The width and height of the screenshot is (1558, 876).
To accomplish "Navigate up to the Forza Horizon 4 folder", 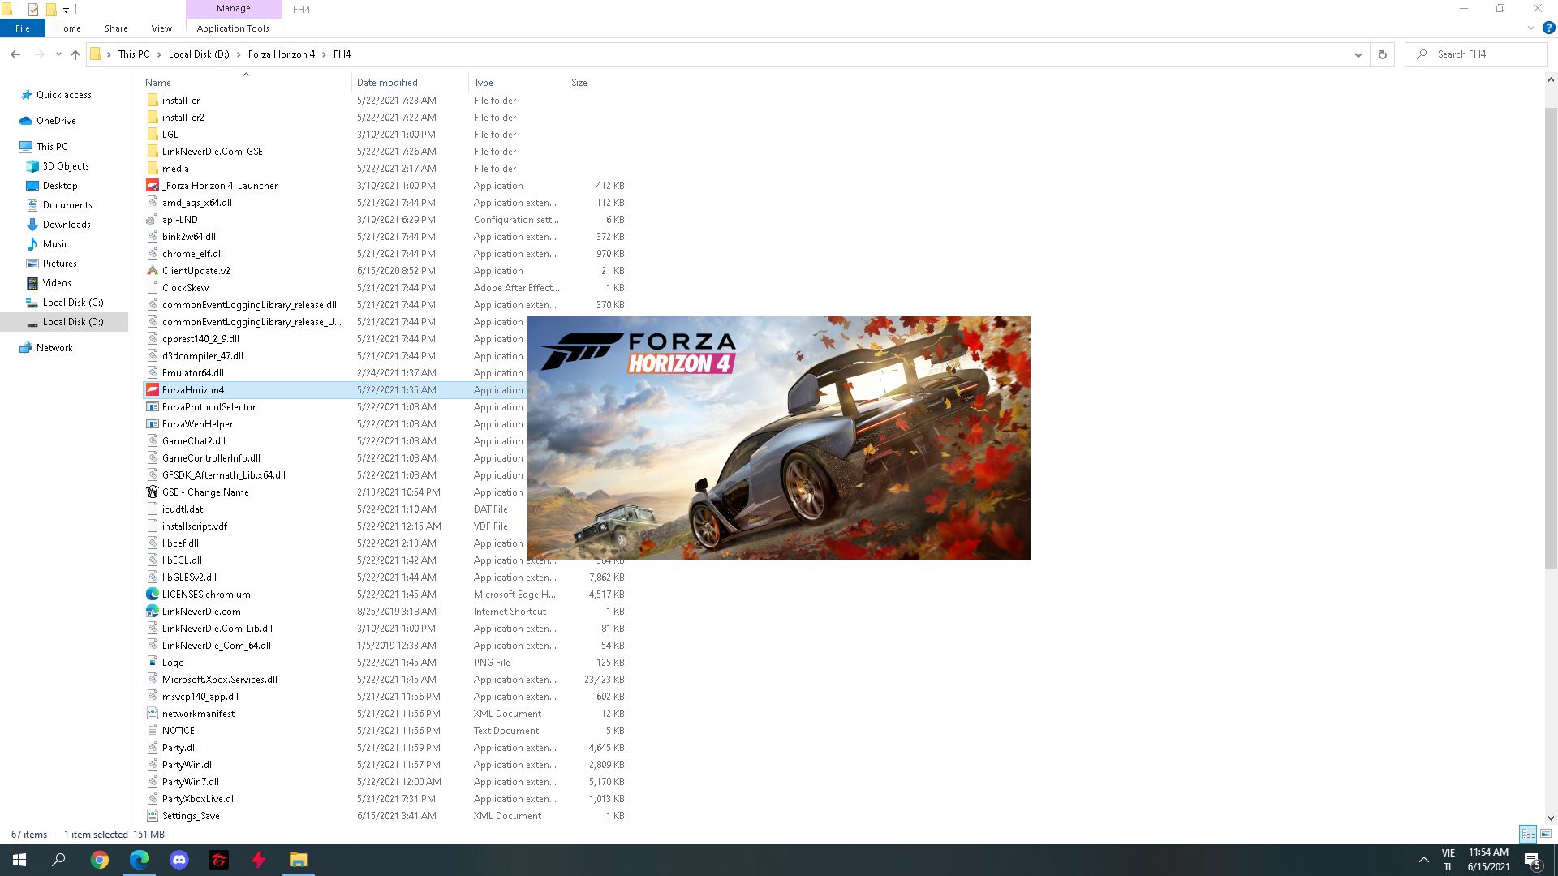I will (75, 54).
